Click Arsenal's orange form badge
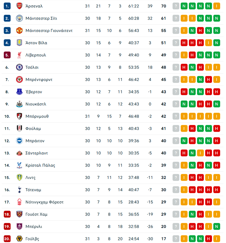The image size is (226, 243). (x=216, y=6)
